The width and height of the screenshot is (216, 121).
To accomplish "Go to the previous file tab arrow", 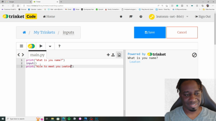I will [x=19, y=55].
